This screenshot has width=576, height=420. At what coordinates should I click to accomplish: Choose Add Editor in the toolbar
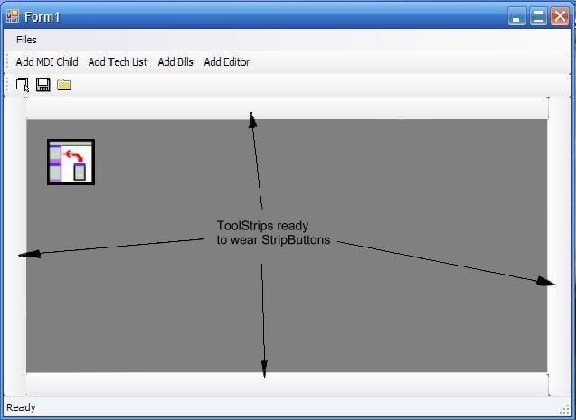(227, 62)
